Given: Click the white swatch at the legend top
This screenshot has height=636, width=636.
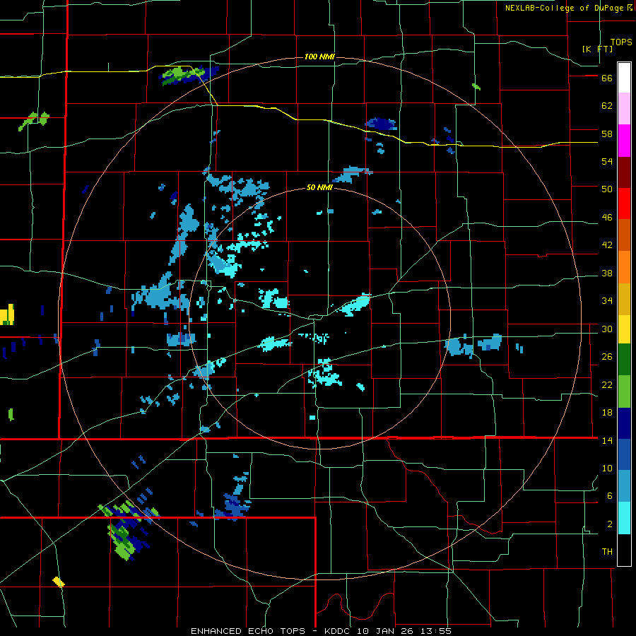Looking at the screenshot, I should [x=624, y=78].
